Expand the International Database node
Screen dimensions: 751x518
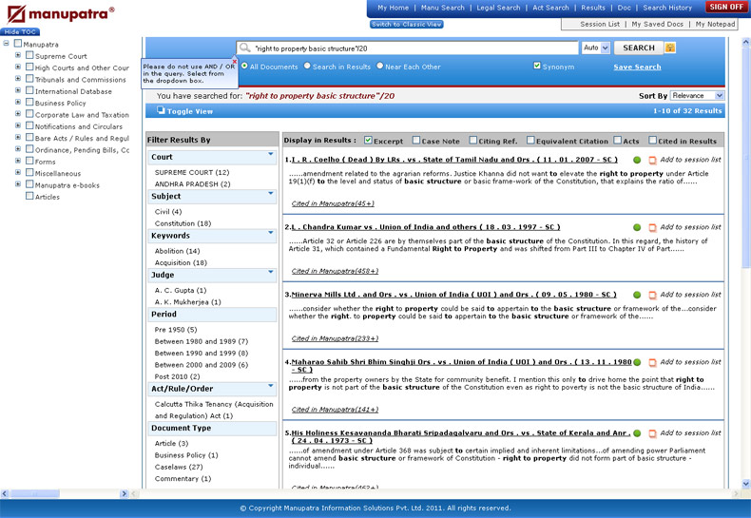coord(18,90)
